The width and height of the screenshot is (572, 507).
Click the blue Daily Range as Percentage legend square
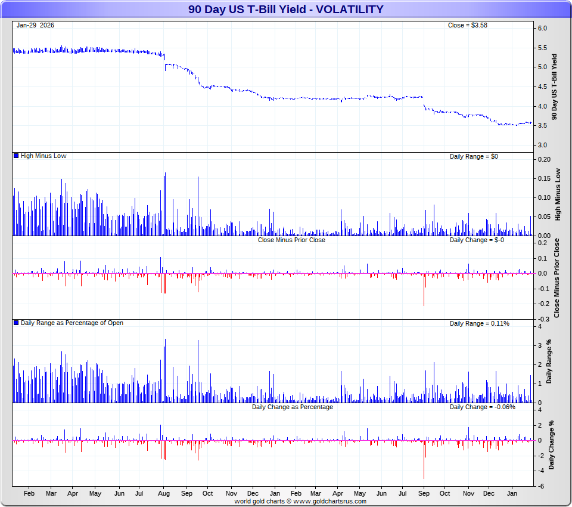click(x=16, y=323)
